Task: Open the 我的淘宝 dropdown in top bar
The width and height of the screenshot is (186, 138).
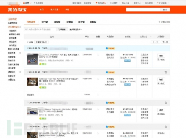Action: tap(89, 3)
